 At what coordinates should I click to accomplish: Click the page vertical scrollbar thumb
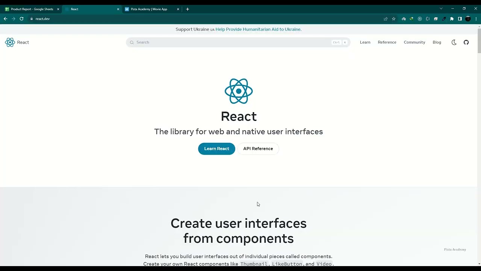(x=479, y=41)
